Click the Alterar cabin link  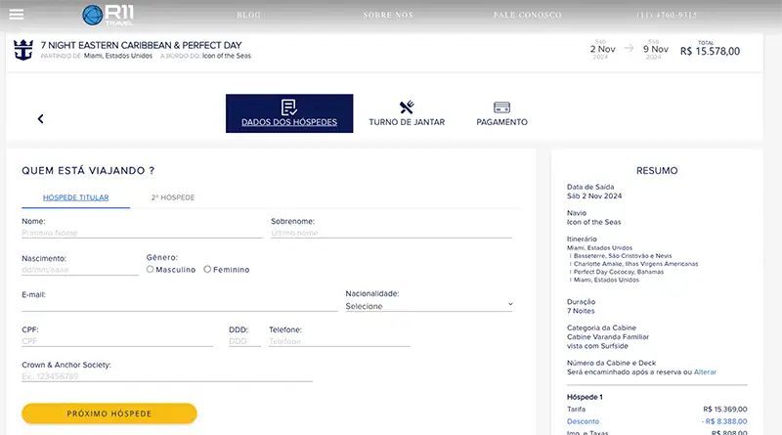click(705, 371)
